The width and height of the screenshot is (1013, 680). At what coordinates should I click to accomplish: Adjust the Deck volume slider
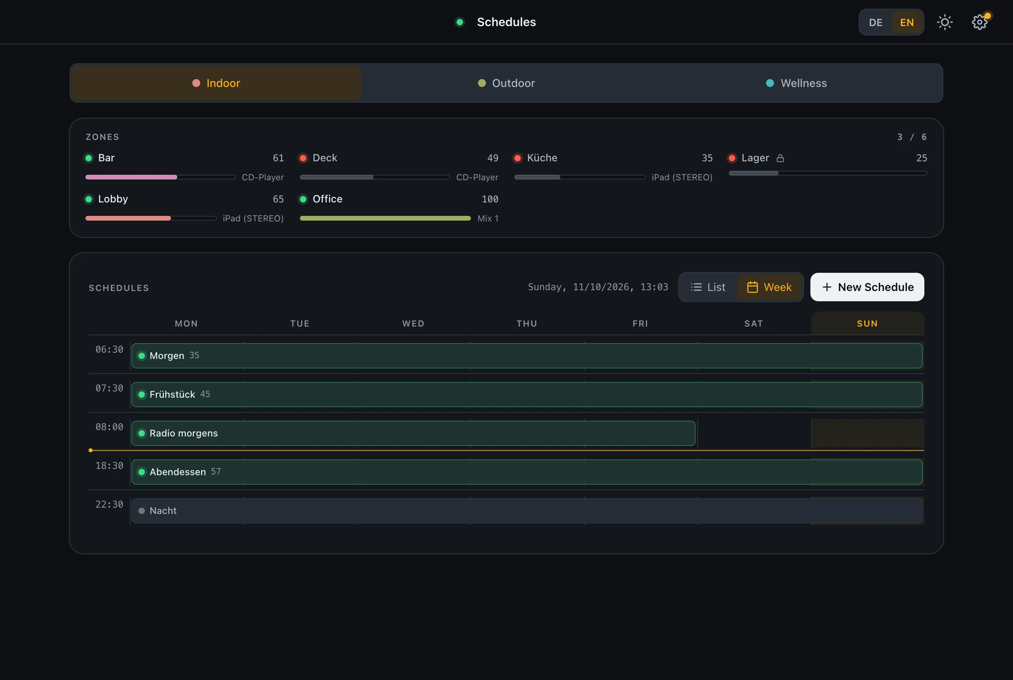[375, 178]
